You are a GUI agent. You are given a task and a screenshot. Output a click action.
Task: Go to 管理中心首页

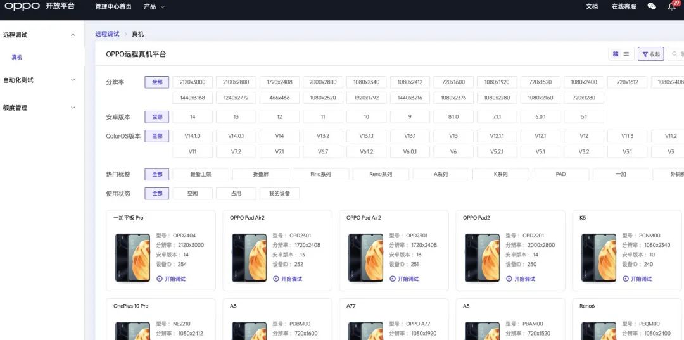tap(113, 6)
